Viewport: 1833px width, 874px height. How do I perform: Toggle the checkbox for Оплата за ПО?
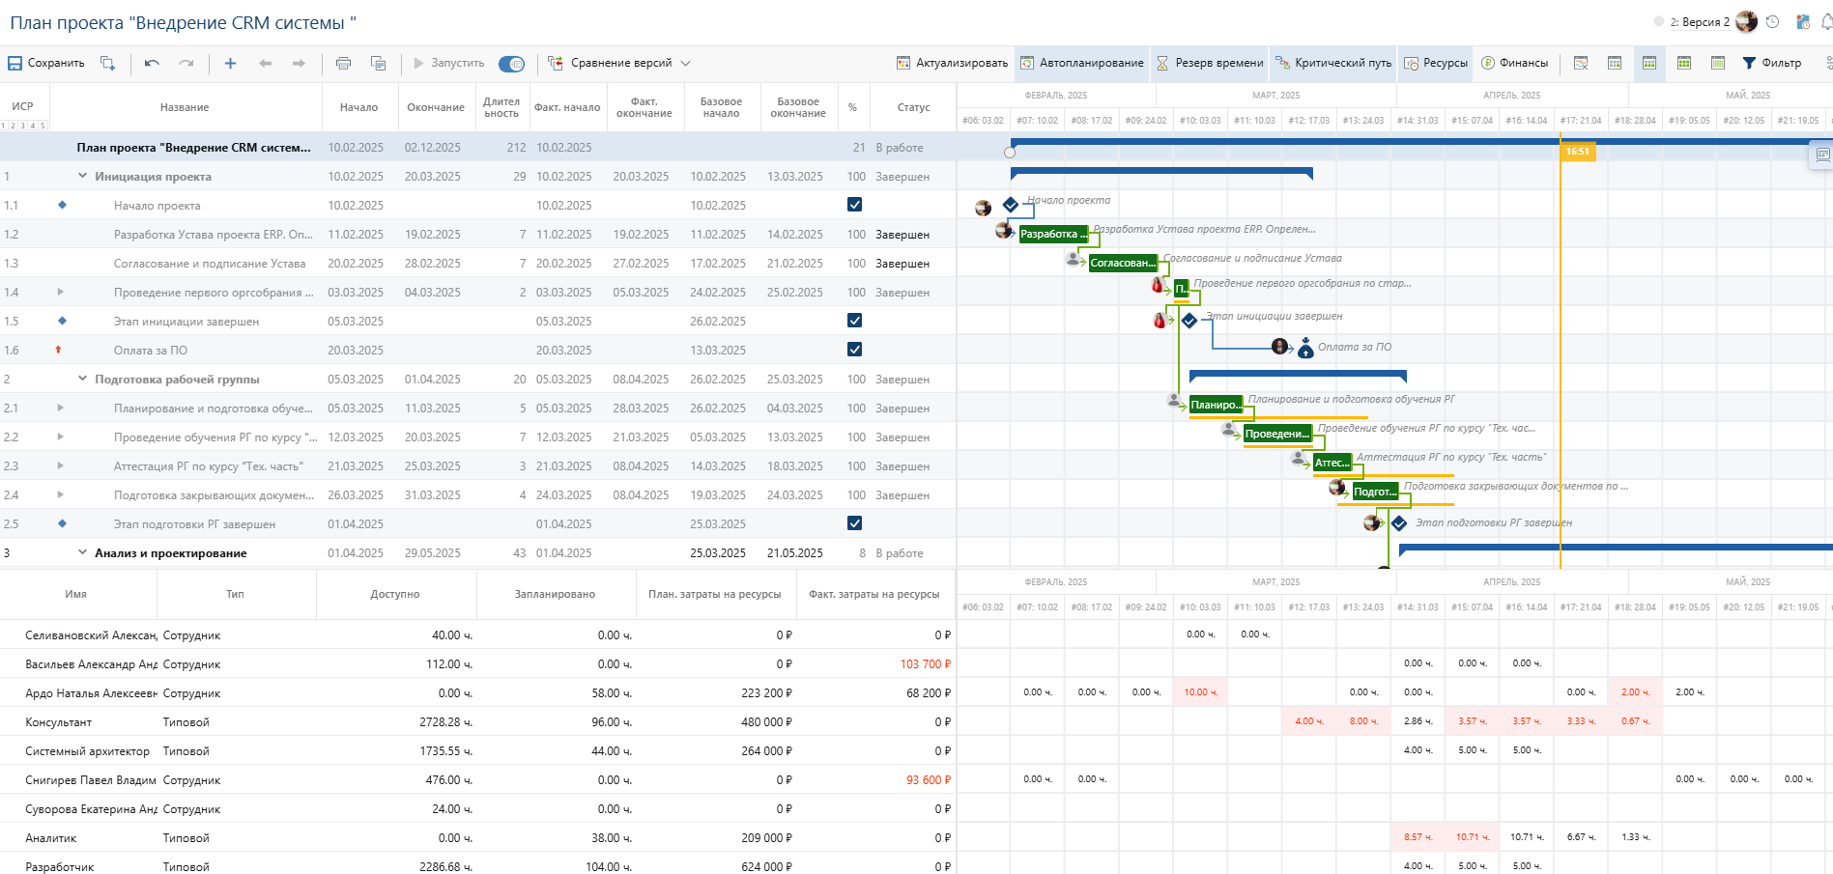[x=854, y=350]
